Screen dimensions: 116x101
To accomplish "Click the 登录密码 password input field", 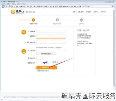I will (x=51, y=36).
